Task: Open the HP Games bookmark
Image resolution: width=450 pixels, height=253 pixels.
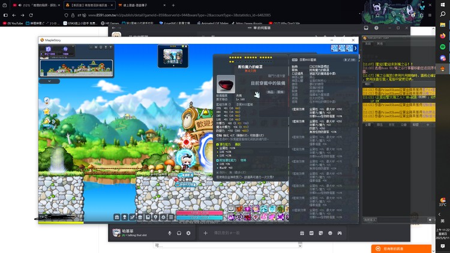Action: click(110, 23)
